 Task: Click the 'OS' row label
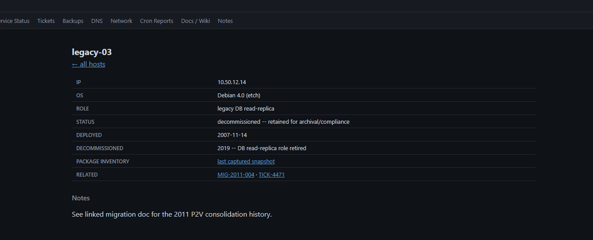(x=80, y=95)
